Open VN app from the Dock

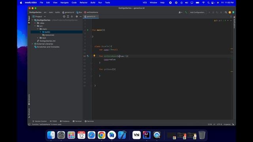click(136, 135)
